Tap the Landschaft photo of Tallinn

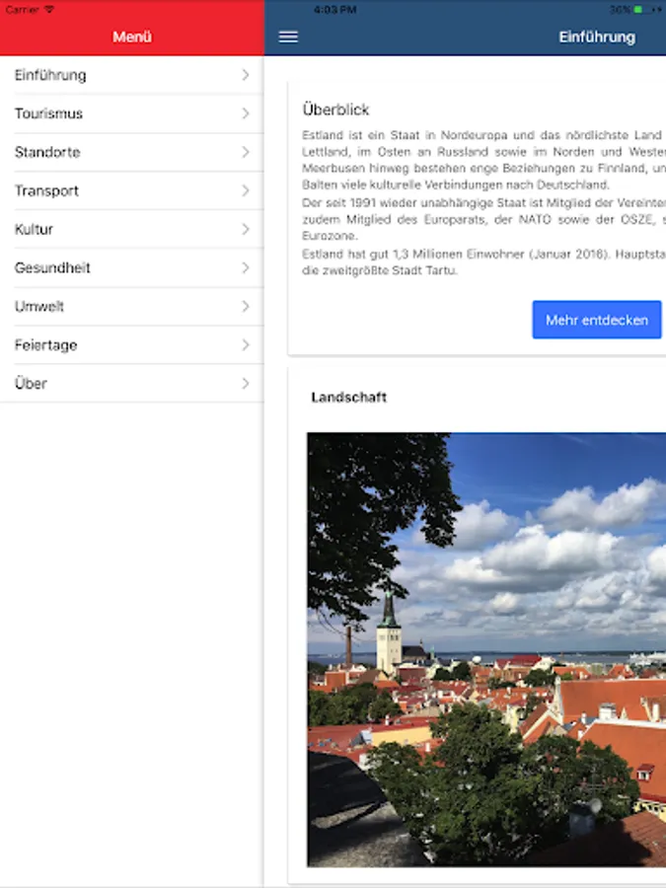(x=486, y=649)
